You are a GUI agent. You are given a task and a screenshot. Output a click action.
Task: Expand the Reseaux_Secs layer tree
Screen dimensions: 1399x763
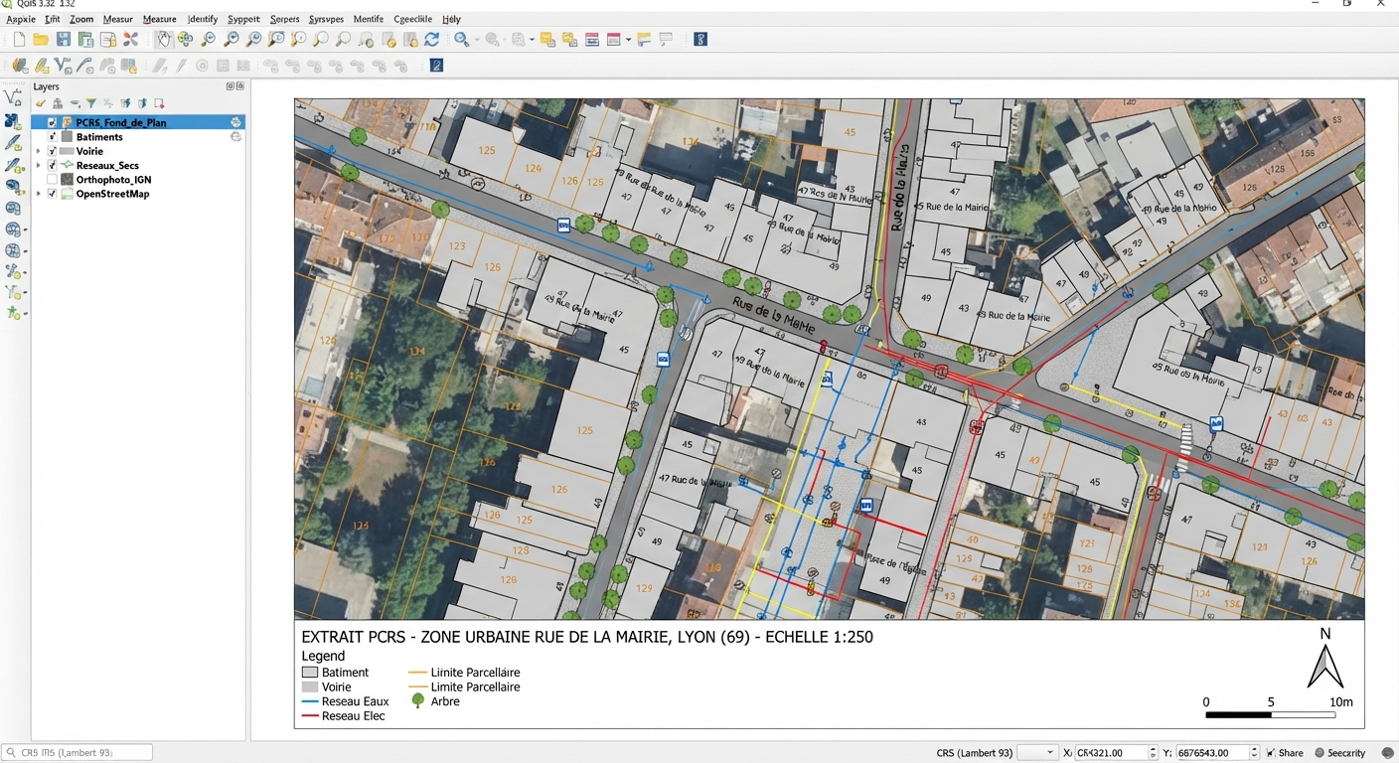pyautogui.click(x=39, y=165)
